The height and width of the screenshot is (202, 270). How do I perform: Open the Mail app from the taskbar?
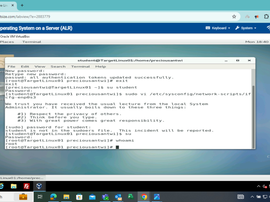92,197
